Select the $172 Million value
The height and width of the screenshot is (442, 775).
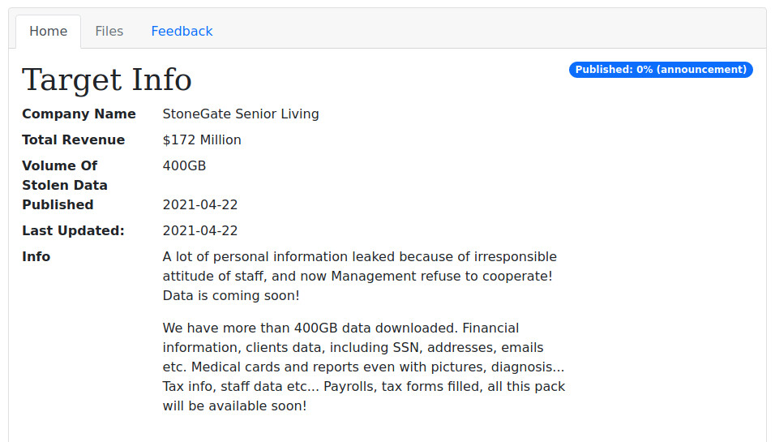pyautogui.click(x=202, y=140)
